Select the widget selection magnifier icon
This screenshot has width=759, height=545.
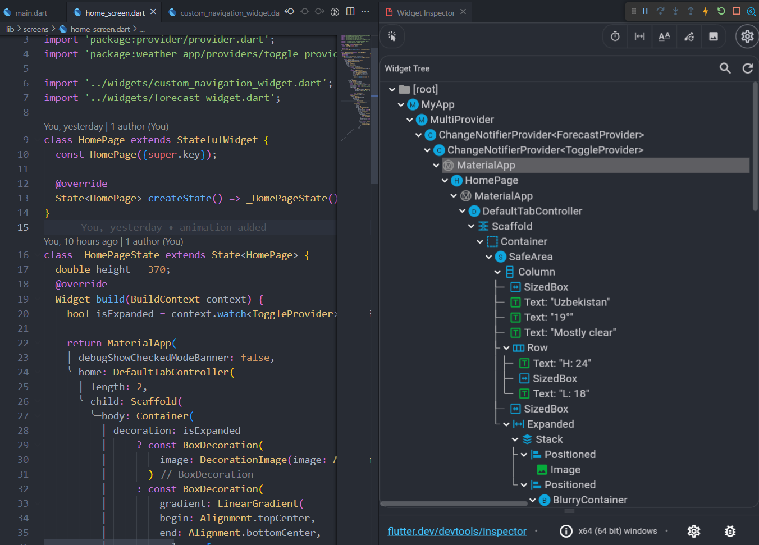392,36
